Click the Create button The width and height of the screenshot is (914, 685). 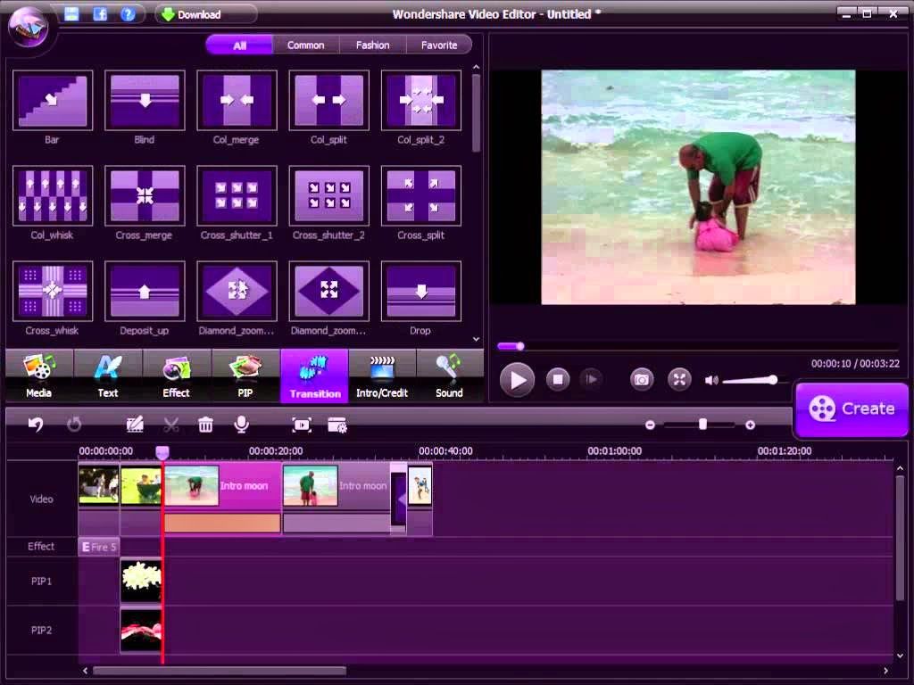click(852, 409)
